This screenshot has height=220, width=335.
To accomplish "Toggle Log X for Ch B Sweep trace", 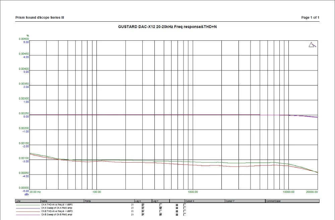I will coord(143,215).
